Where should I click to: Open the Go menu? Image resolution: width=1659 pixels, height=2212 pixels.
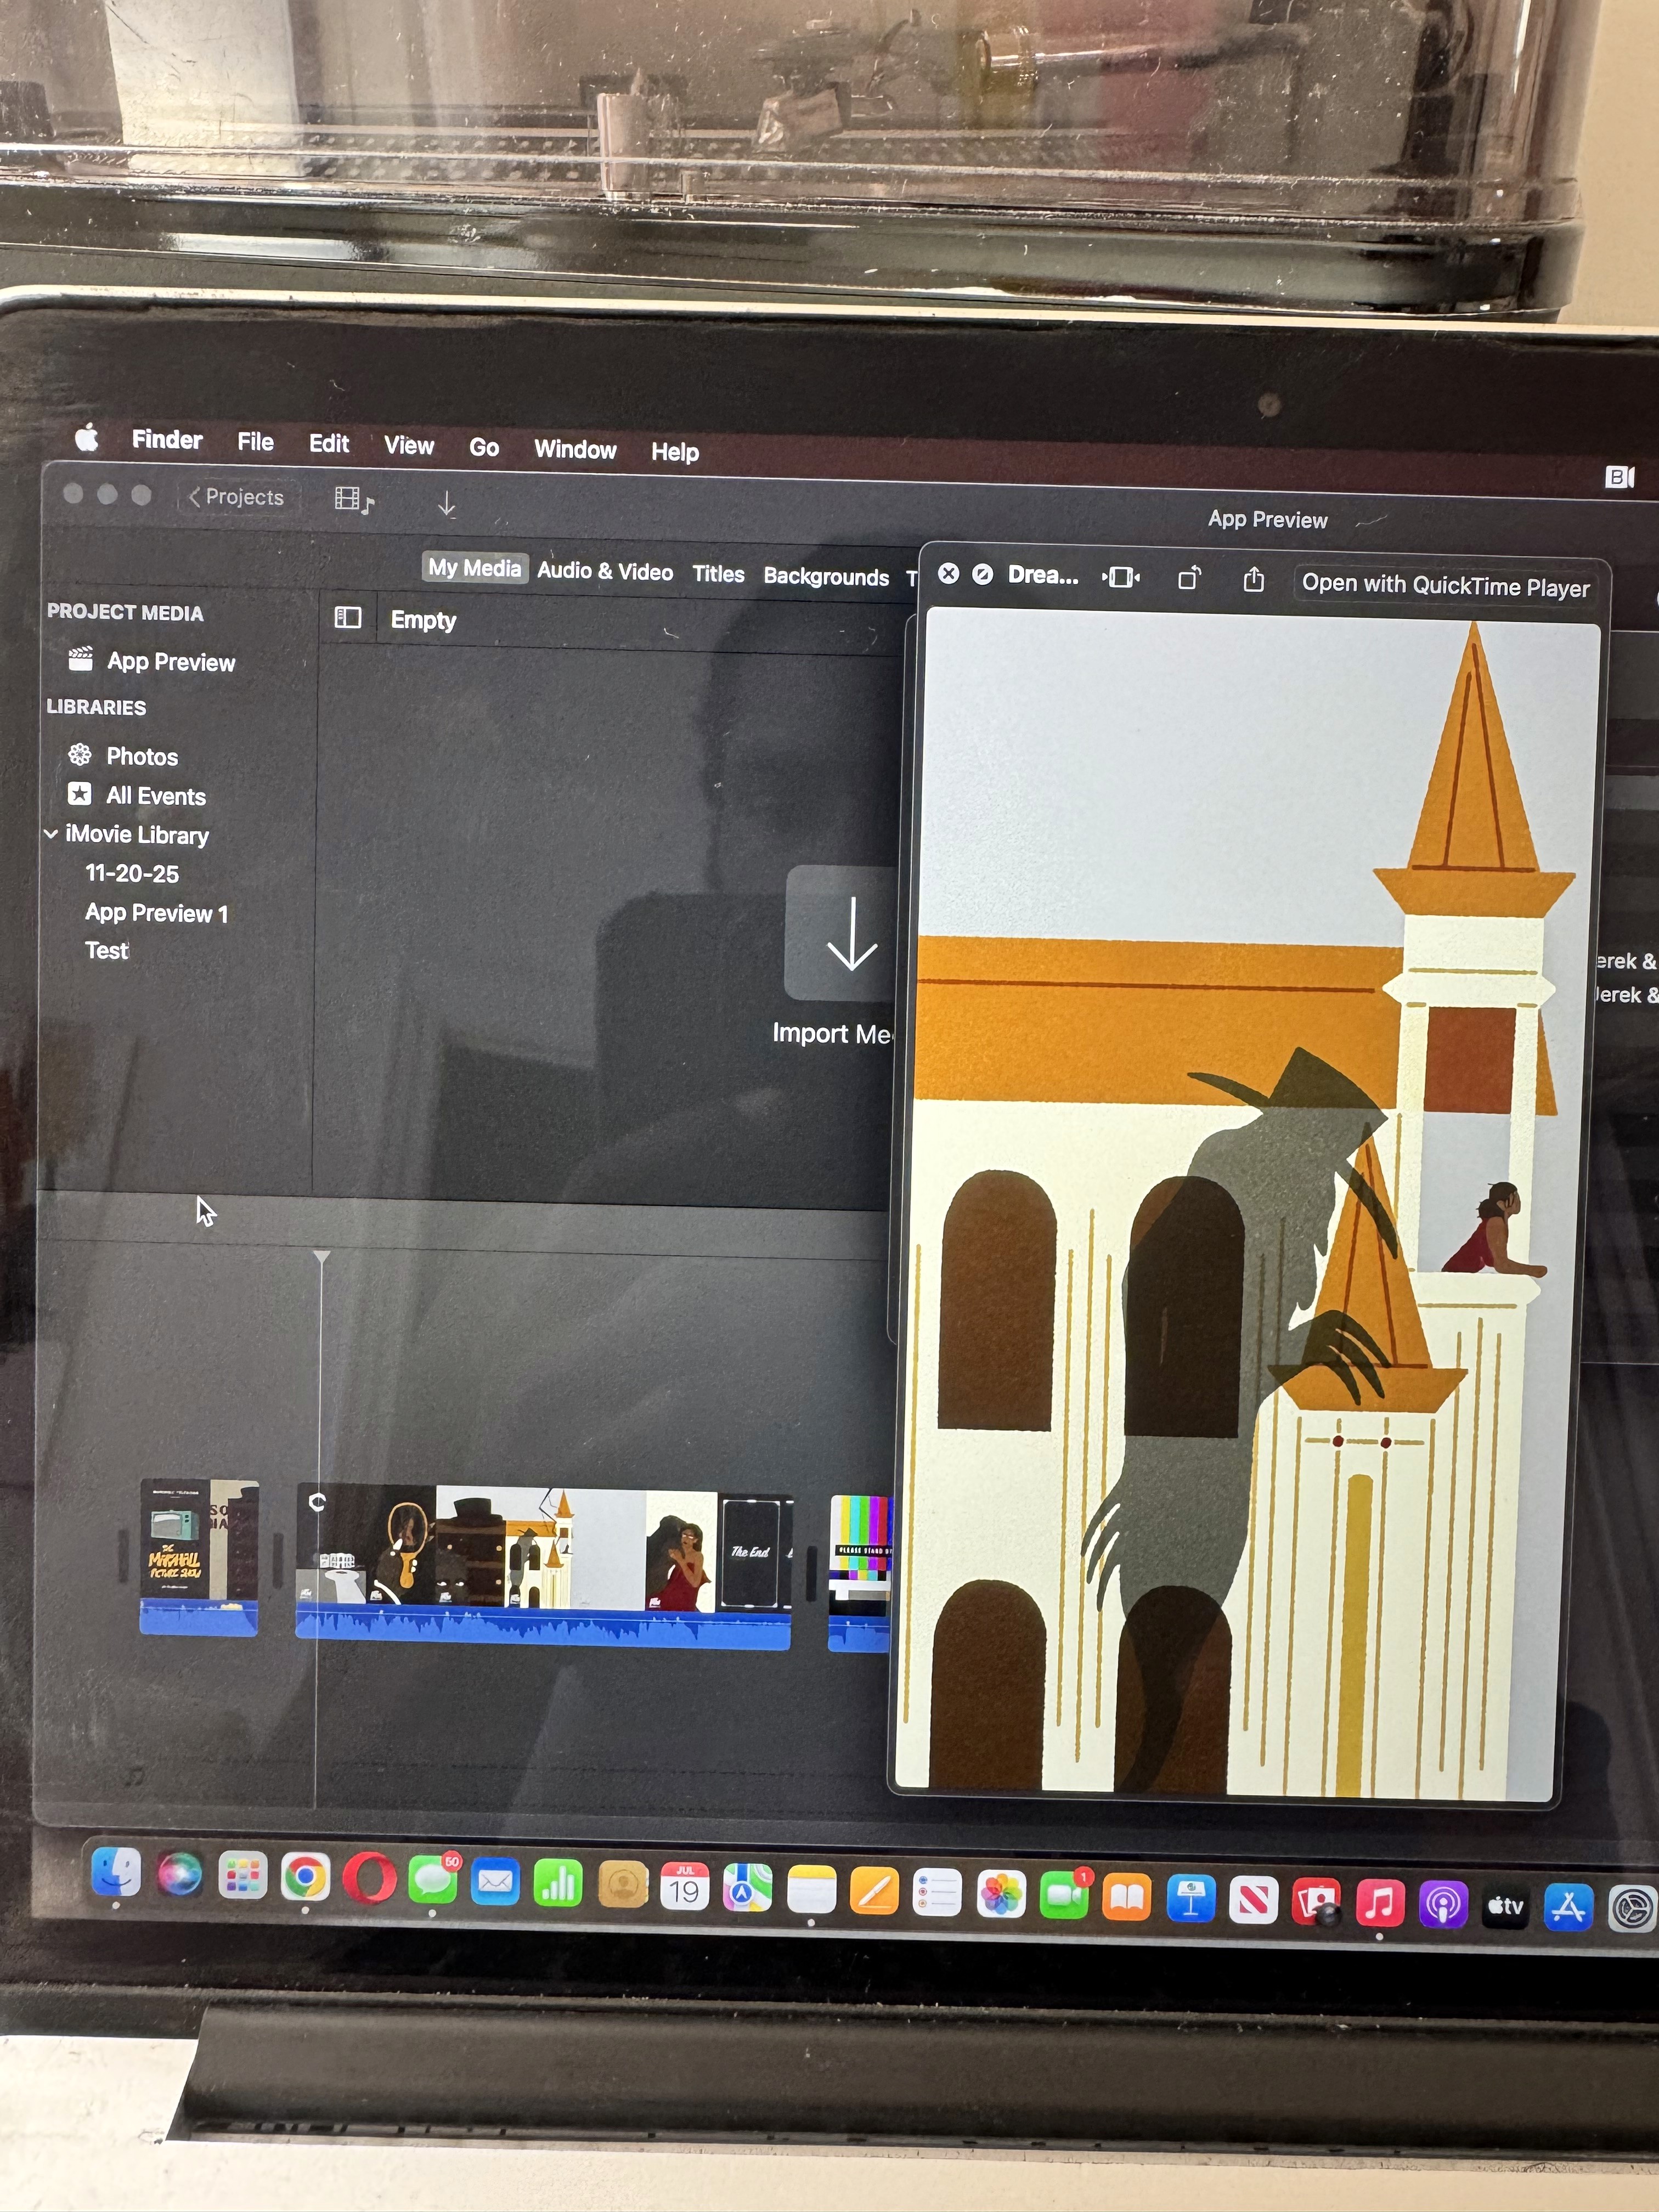pyautogui.click(x=484, y=448)
